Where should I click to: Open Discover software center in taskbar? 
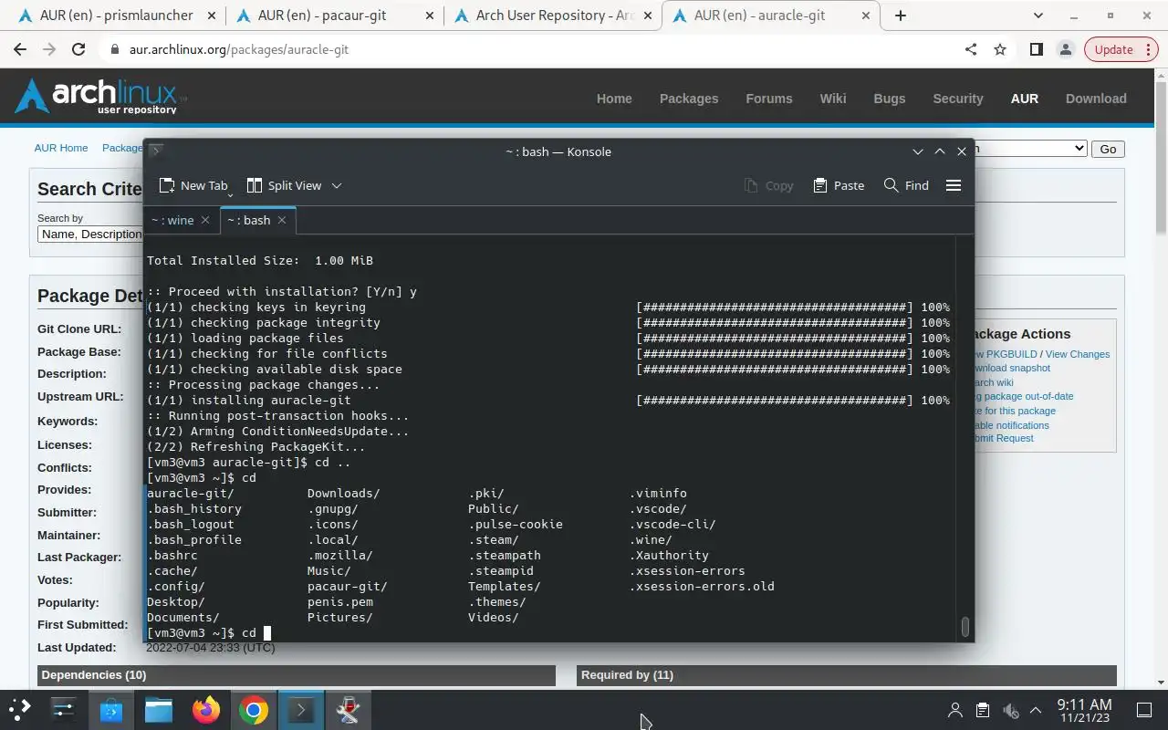tap(110, 709)
